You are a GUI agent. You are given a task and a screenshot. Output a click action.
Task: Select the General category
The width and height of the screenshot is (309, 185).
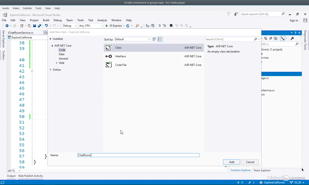click(63, 58)
